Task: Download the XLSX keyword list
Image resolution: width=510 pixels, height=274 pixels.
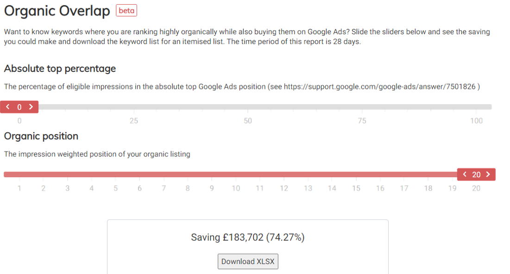Action: pyautogui.click(x=248, y=262)
